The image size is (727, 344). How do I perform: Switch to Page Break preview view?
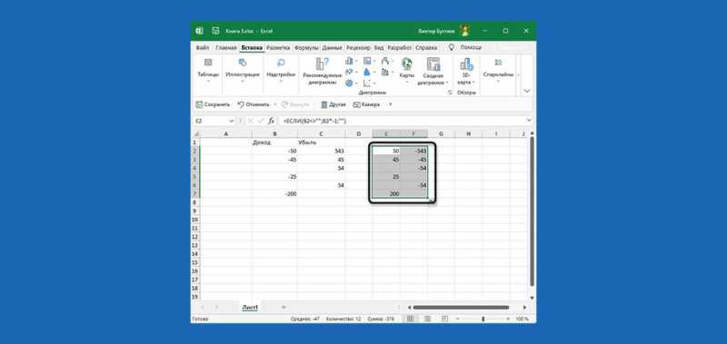(444, 319)
